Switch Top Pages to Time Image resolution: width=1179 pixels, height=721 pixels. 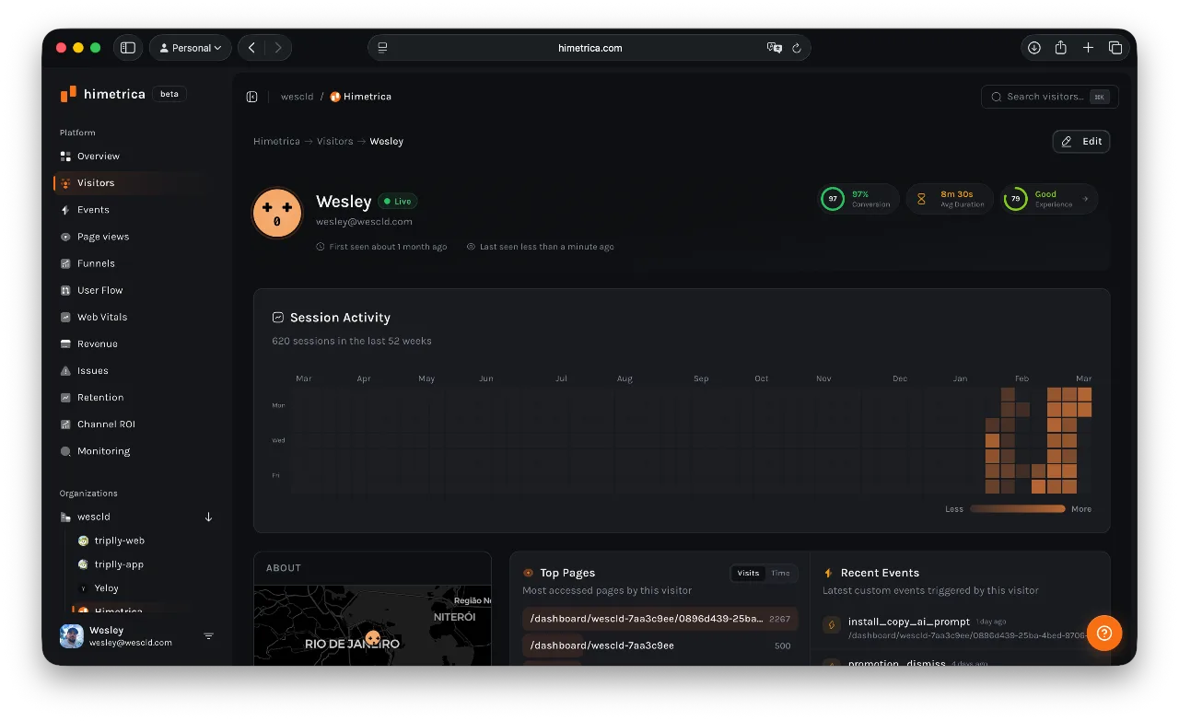coord(780,573)
